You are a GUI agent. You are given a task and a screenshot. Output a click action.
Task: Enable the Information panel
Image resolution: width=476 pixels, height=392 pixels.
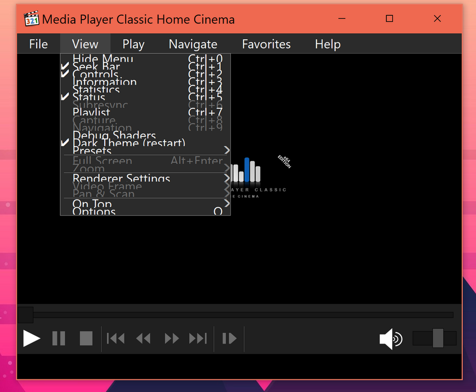pyautogui.click(x=145, y=81)
